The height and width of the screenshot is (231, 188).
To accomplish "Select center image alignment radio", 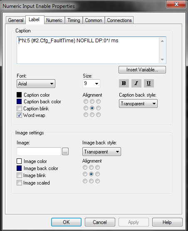I will (x=91, y=174).
